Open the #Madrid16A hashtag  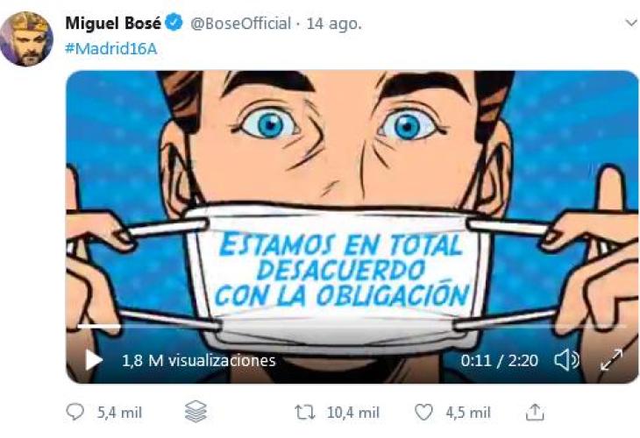(x=111, y=49)
